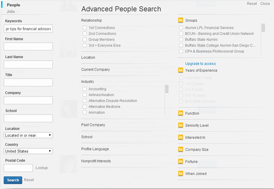The width and height of the screenshot is (274, 189).
Task: Check the 1st Connections checkbox
Action: pos(85,28)
